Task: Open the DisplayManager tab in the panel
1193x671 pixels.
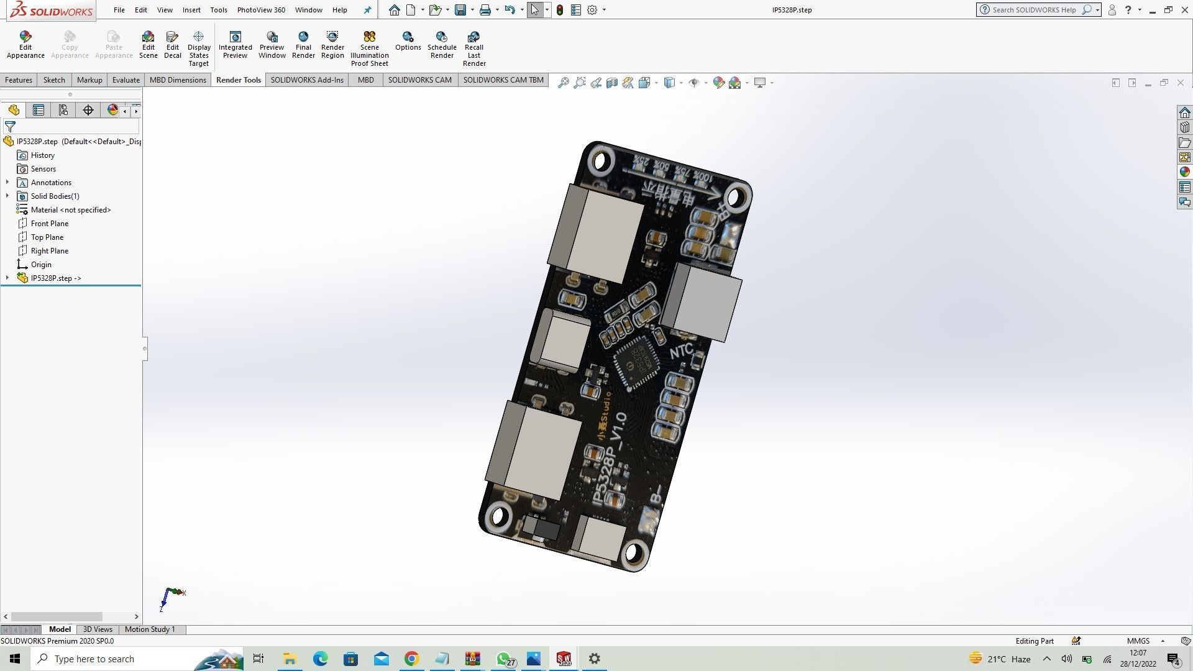Action: pos(112,110)
